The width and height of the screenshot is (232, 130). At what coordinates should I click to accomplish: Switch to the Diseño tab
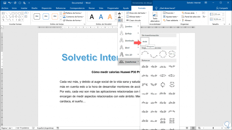tap(34, 8)
